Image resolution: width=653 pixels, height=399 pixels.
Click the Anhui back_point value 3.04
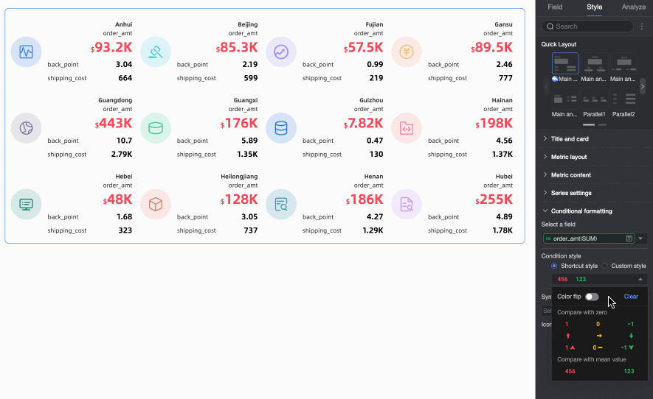[x=124, y=65]
